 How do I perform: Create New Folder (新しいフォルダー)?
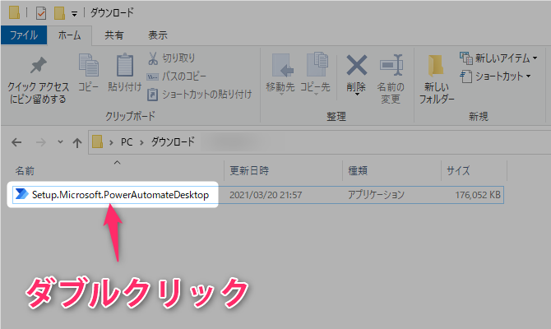point(437,79)
